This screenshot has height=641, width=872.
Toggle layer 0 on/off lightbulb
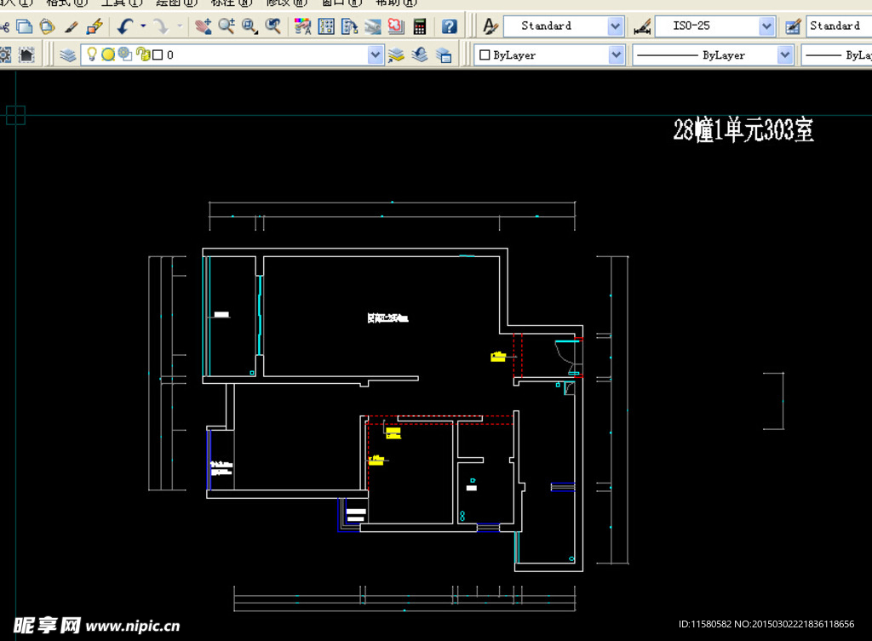[93, 55]
